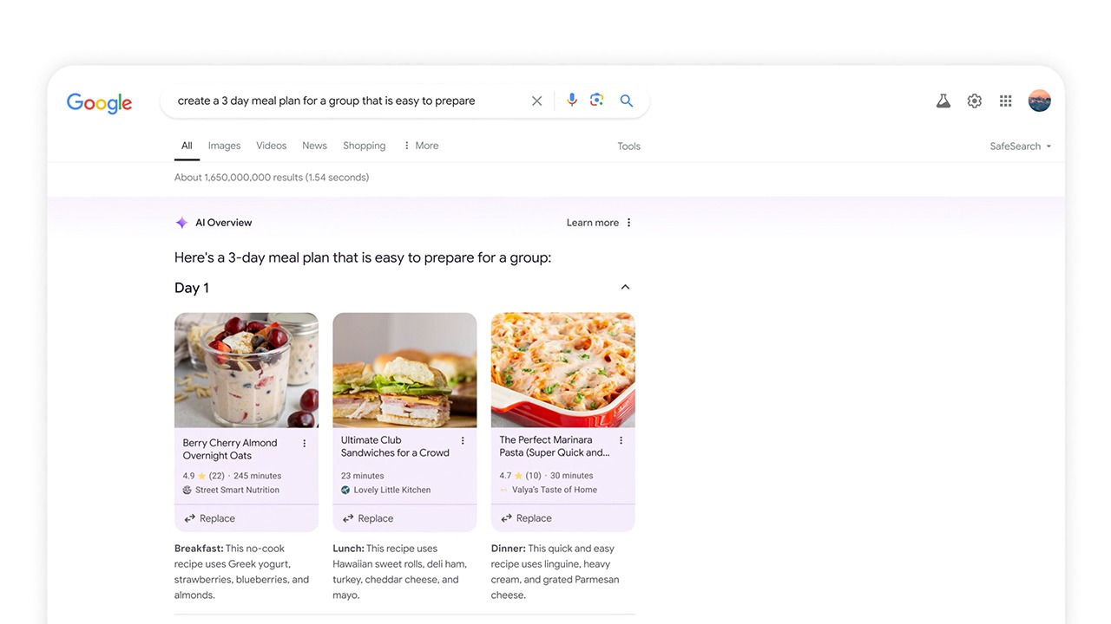1111x624 pixels.
Task: Click the search query input field
Action: coord(347,101)
